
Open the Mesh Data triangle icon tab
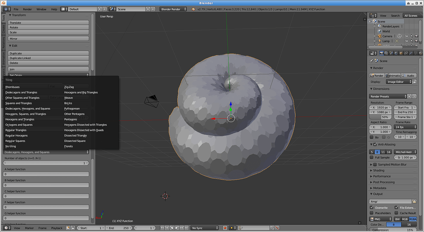(416, 53)
